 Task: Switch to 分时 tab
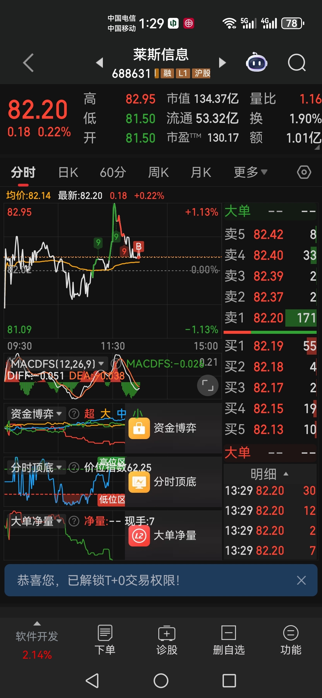23,172
